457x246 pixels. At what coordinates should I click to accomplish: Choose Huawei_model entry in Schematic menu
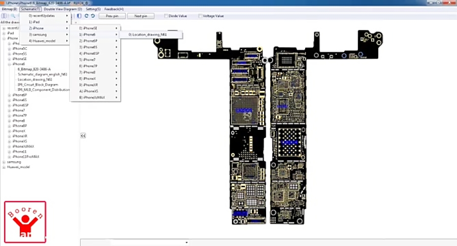45,41
